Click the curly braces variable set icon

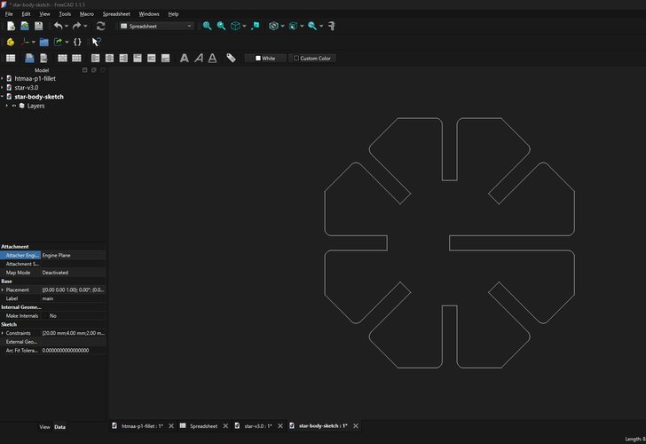(x=77, y=42)
